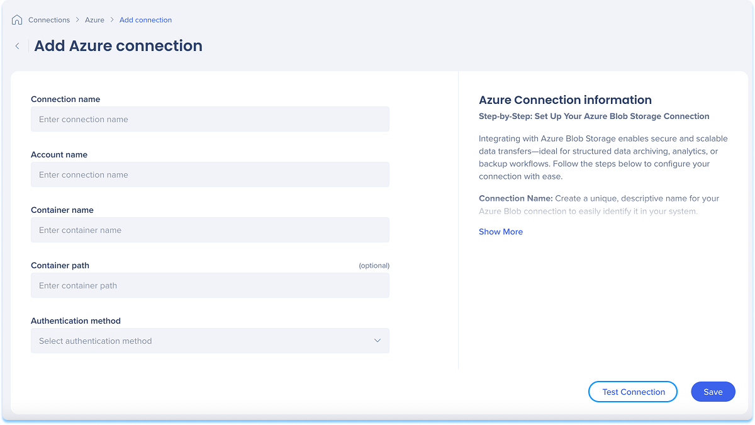Click the home icon in breadcrumb
The image size is (755, 425).
tap(17, 20)
